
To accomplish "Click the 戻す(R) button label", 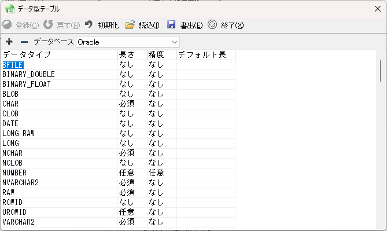I will point(68,25).
